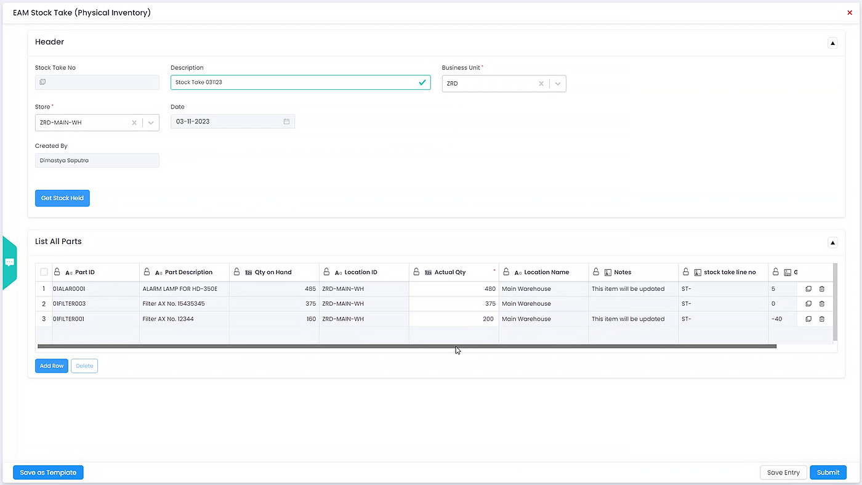Screen dimensions: 862x485
Task: Submit the stock take form
Action: [x=828, y=473]
